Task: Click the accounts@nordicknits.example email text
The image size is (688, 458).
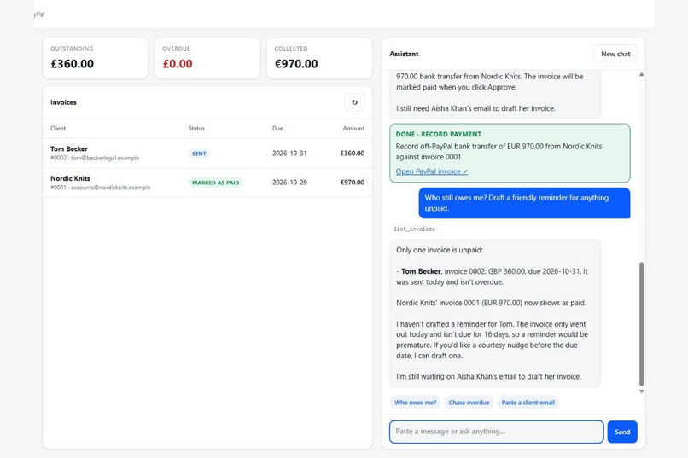Action: coord(111,188)
